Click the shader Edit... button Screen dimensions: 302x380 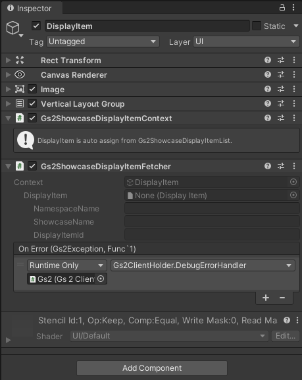286,336
